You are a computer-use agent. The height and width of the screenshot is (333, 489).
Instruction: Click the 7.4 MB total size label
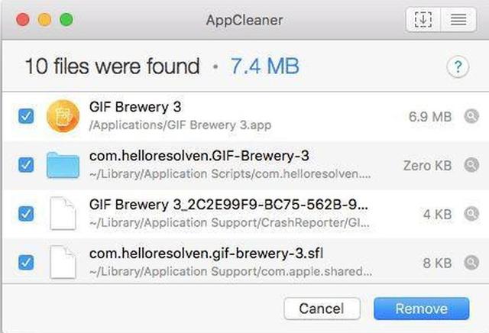[265, 66]
